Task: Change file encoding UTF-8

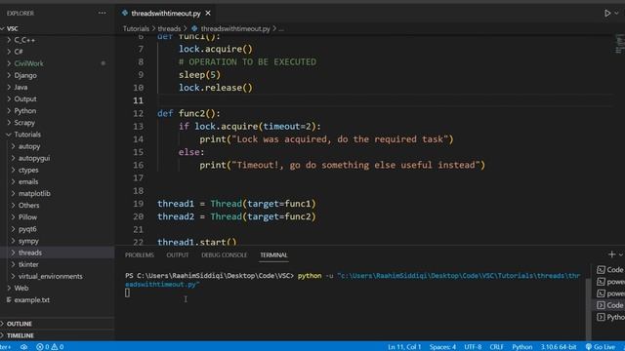Action: click(x=473, y=347)
